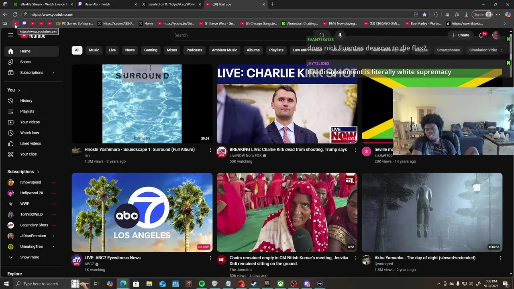This screenshot has height=289, width=514.
Task: Play ABC7 Los Angeles live thumbnail
Action: pyautogui.click(x=142, y=212)
